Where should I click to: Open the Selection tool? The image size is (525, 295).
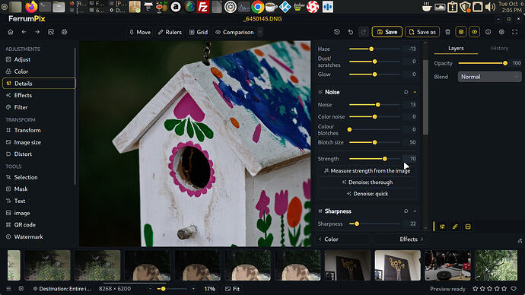[x=39, y=177]
